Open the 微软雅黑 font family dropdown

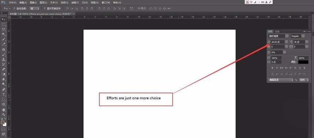click(278, 36)
